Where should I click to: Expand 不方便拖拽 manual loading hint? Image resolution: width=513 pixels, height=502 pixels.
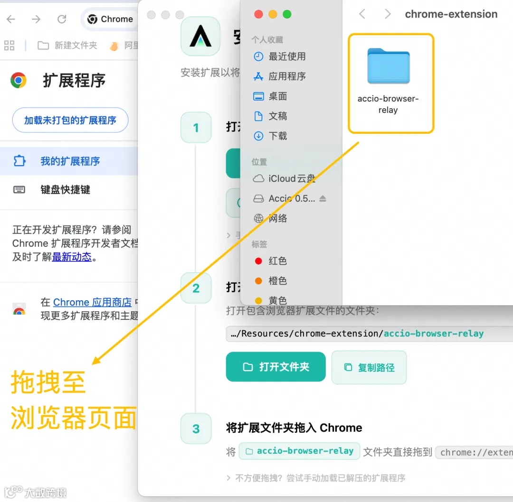pyautogui.click(x=316, y=478)
